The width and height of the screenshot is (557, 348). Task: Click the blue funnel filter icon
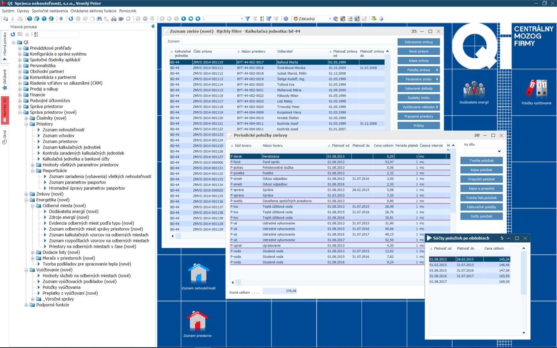[x=247, y=19]
